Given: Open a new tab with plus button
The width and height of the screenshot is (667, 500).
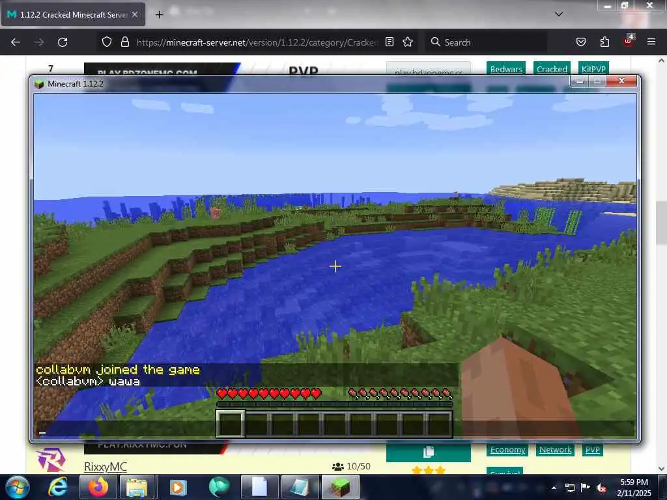Looking at the screenshot, I should (159, 15).
